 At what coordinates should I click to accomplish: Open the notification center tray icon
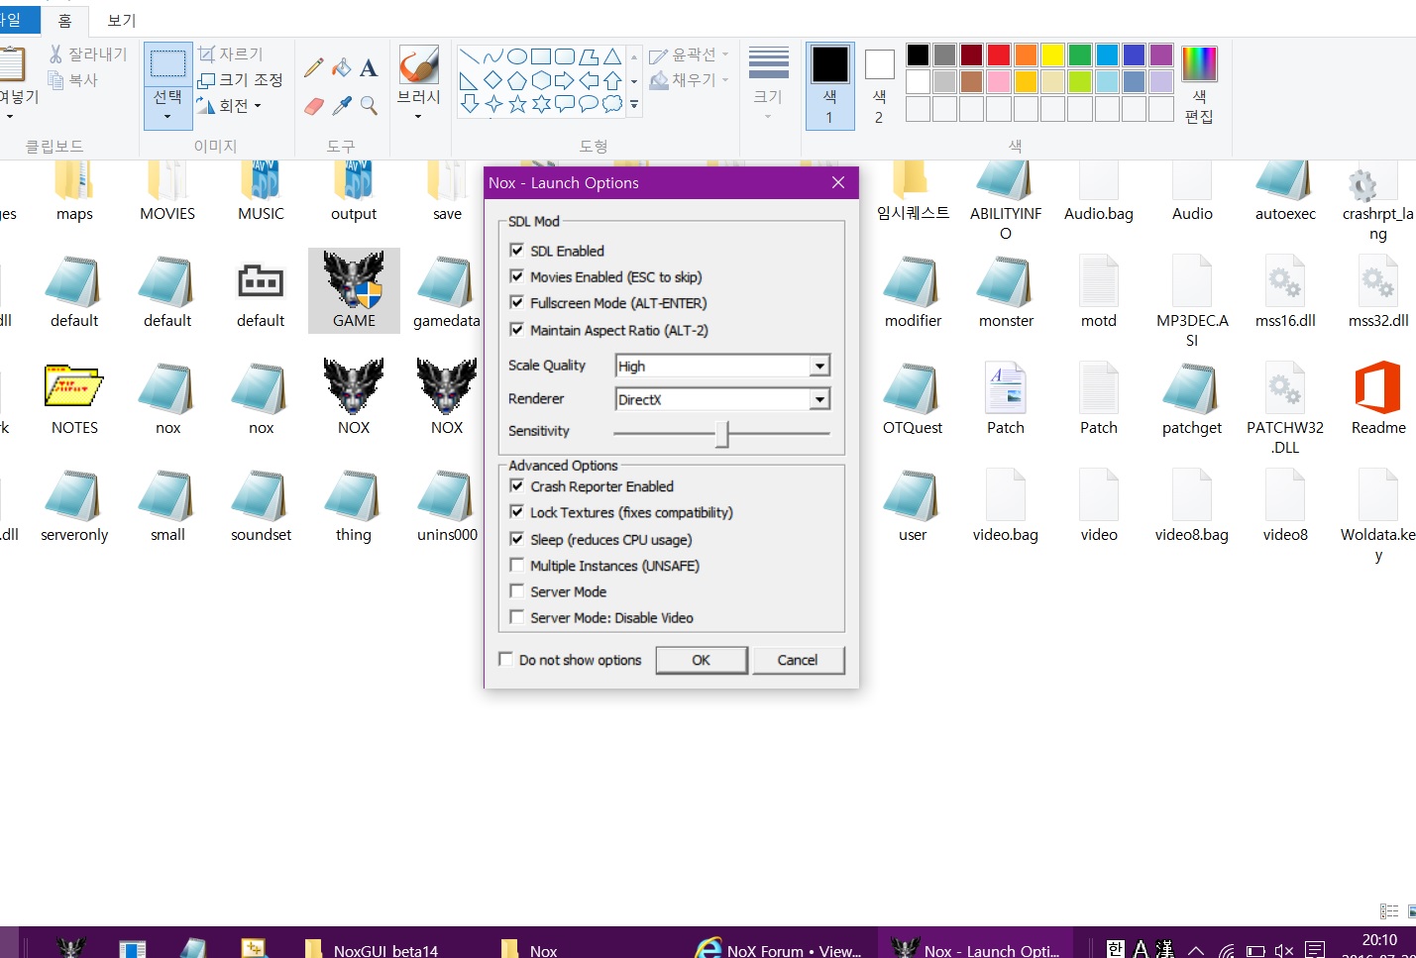click(1315, 949)
